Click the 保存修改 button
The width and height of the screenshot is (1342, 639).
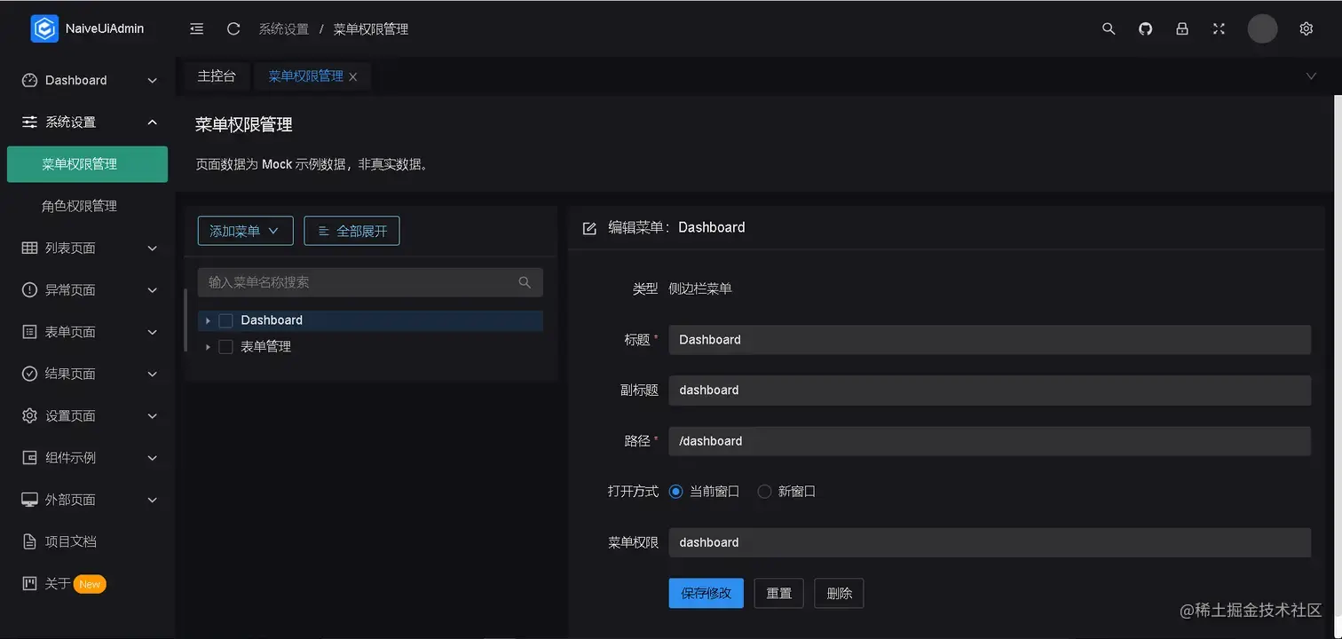click(706, 593)
